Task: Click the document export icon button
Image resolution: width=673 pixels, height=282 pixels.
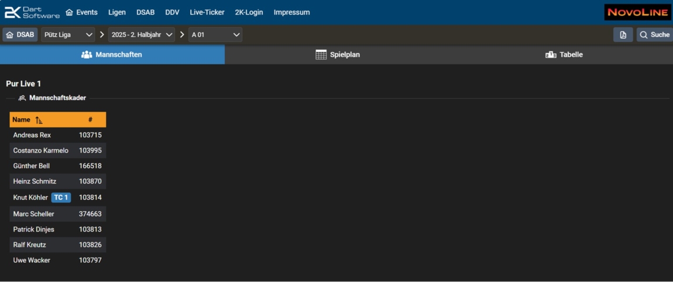Action: point(623,35)
